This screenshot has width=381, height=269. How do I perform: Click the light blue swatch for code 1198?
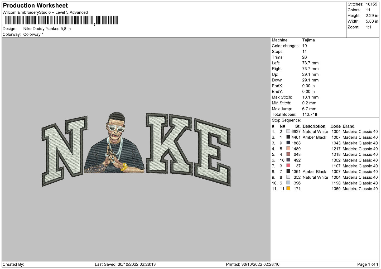pos(288,183)
